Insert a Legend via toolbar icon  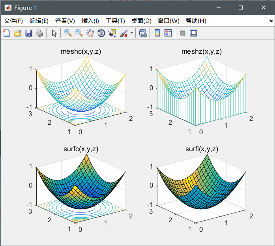pos(168,33)
